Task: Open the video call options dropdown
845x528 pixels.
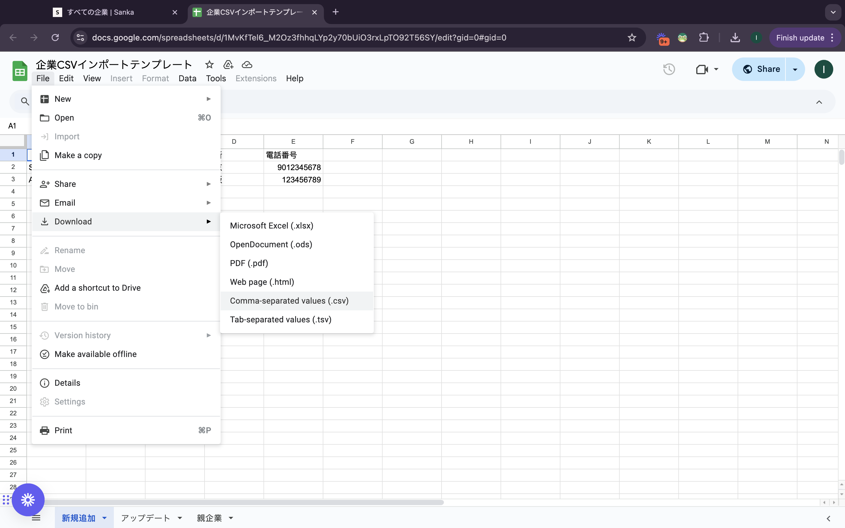Action: 716,69
